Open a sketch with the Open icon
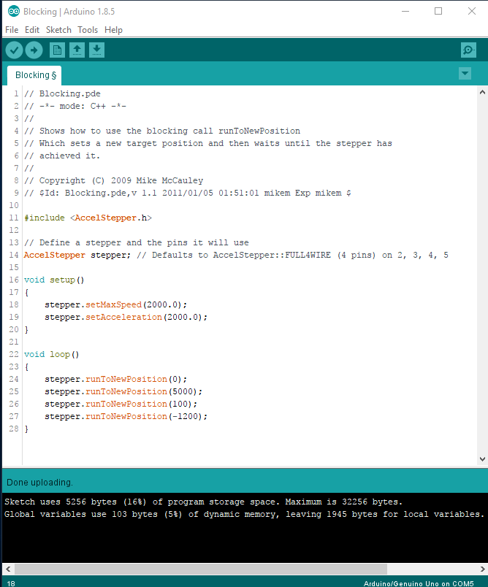The image size is (488, 587). (77, 50)
